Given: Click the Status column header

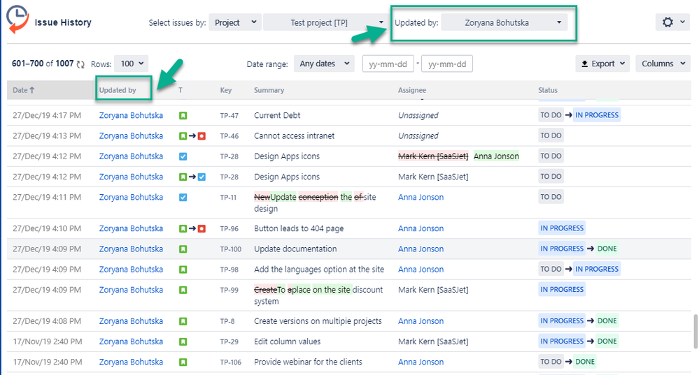Looking at the screenshot, I should [x=547, y=90].
